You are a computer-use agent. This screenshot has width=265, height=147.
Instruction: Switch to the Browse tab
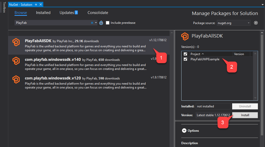[21, 13]
